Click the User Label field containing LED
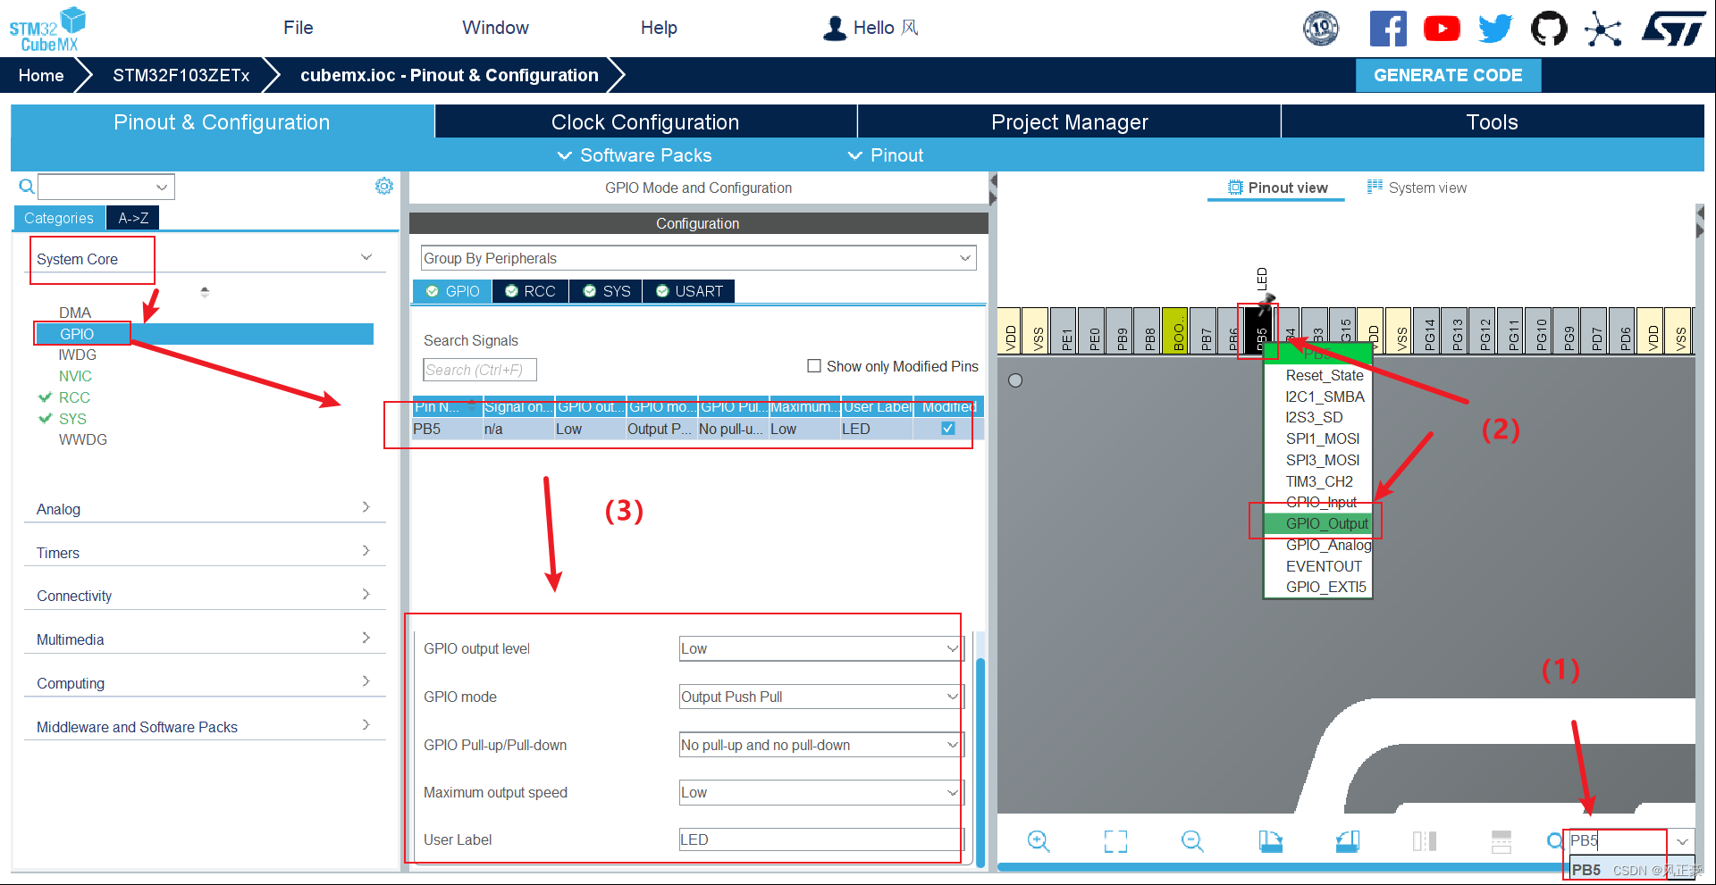The height and width of the screenshot is (885, 1716). (x=821, y=839)
